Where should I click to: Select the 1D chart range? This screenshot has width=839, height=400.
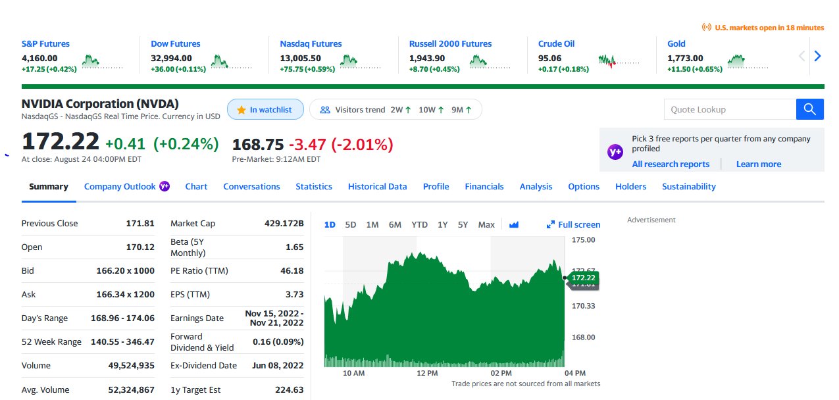[x=330, y=224]
